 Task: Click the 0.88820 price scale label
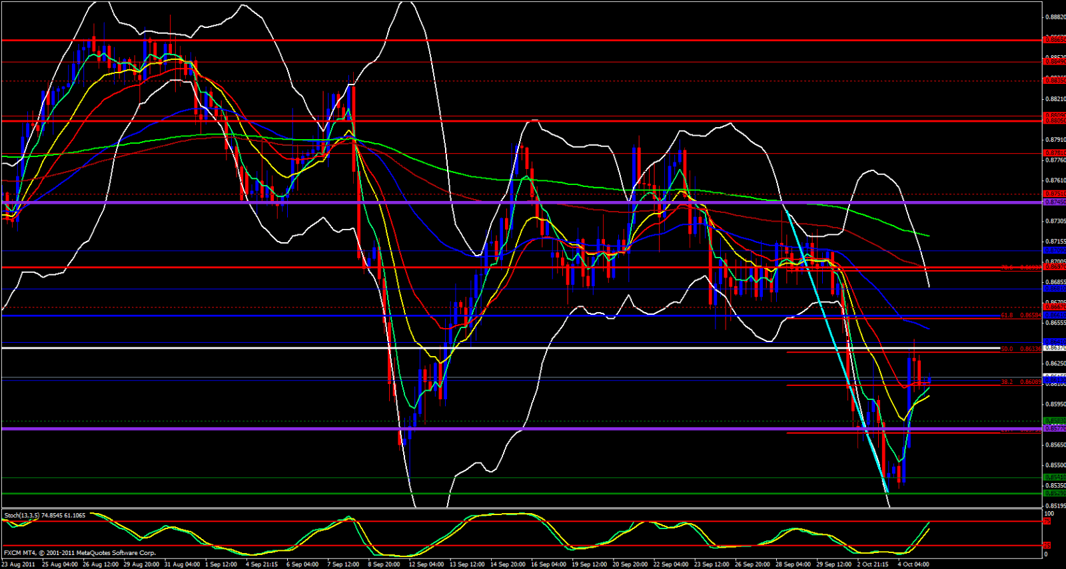(1055, 17)
